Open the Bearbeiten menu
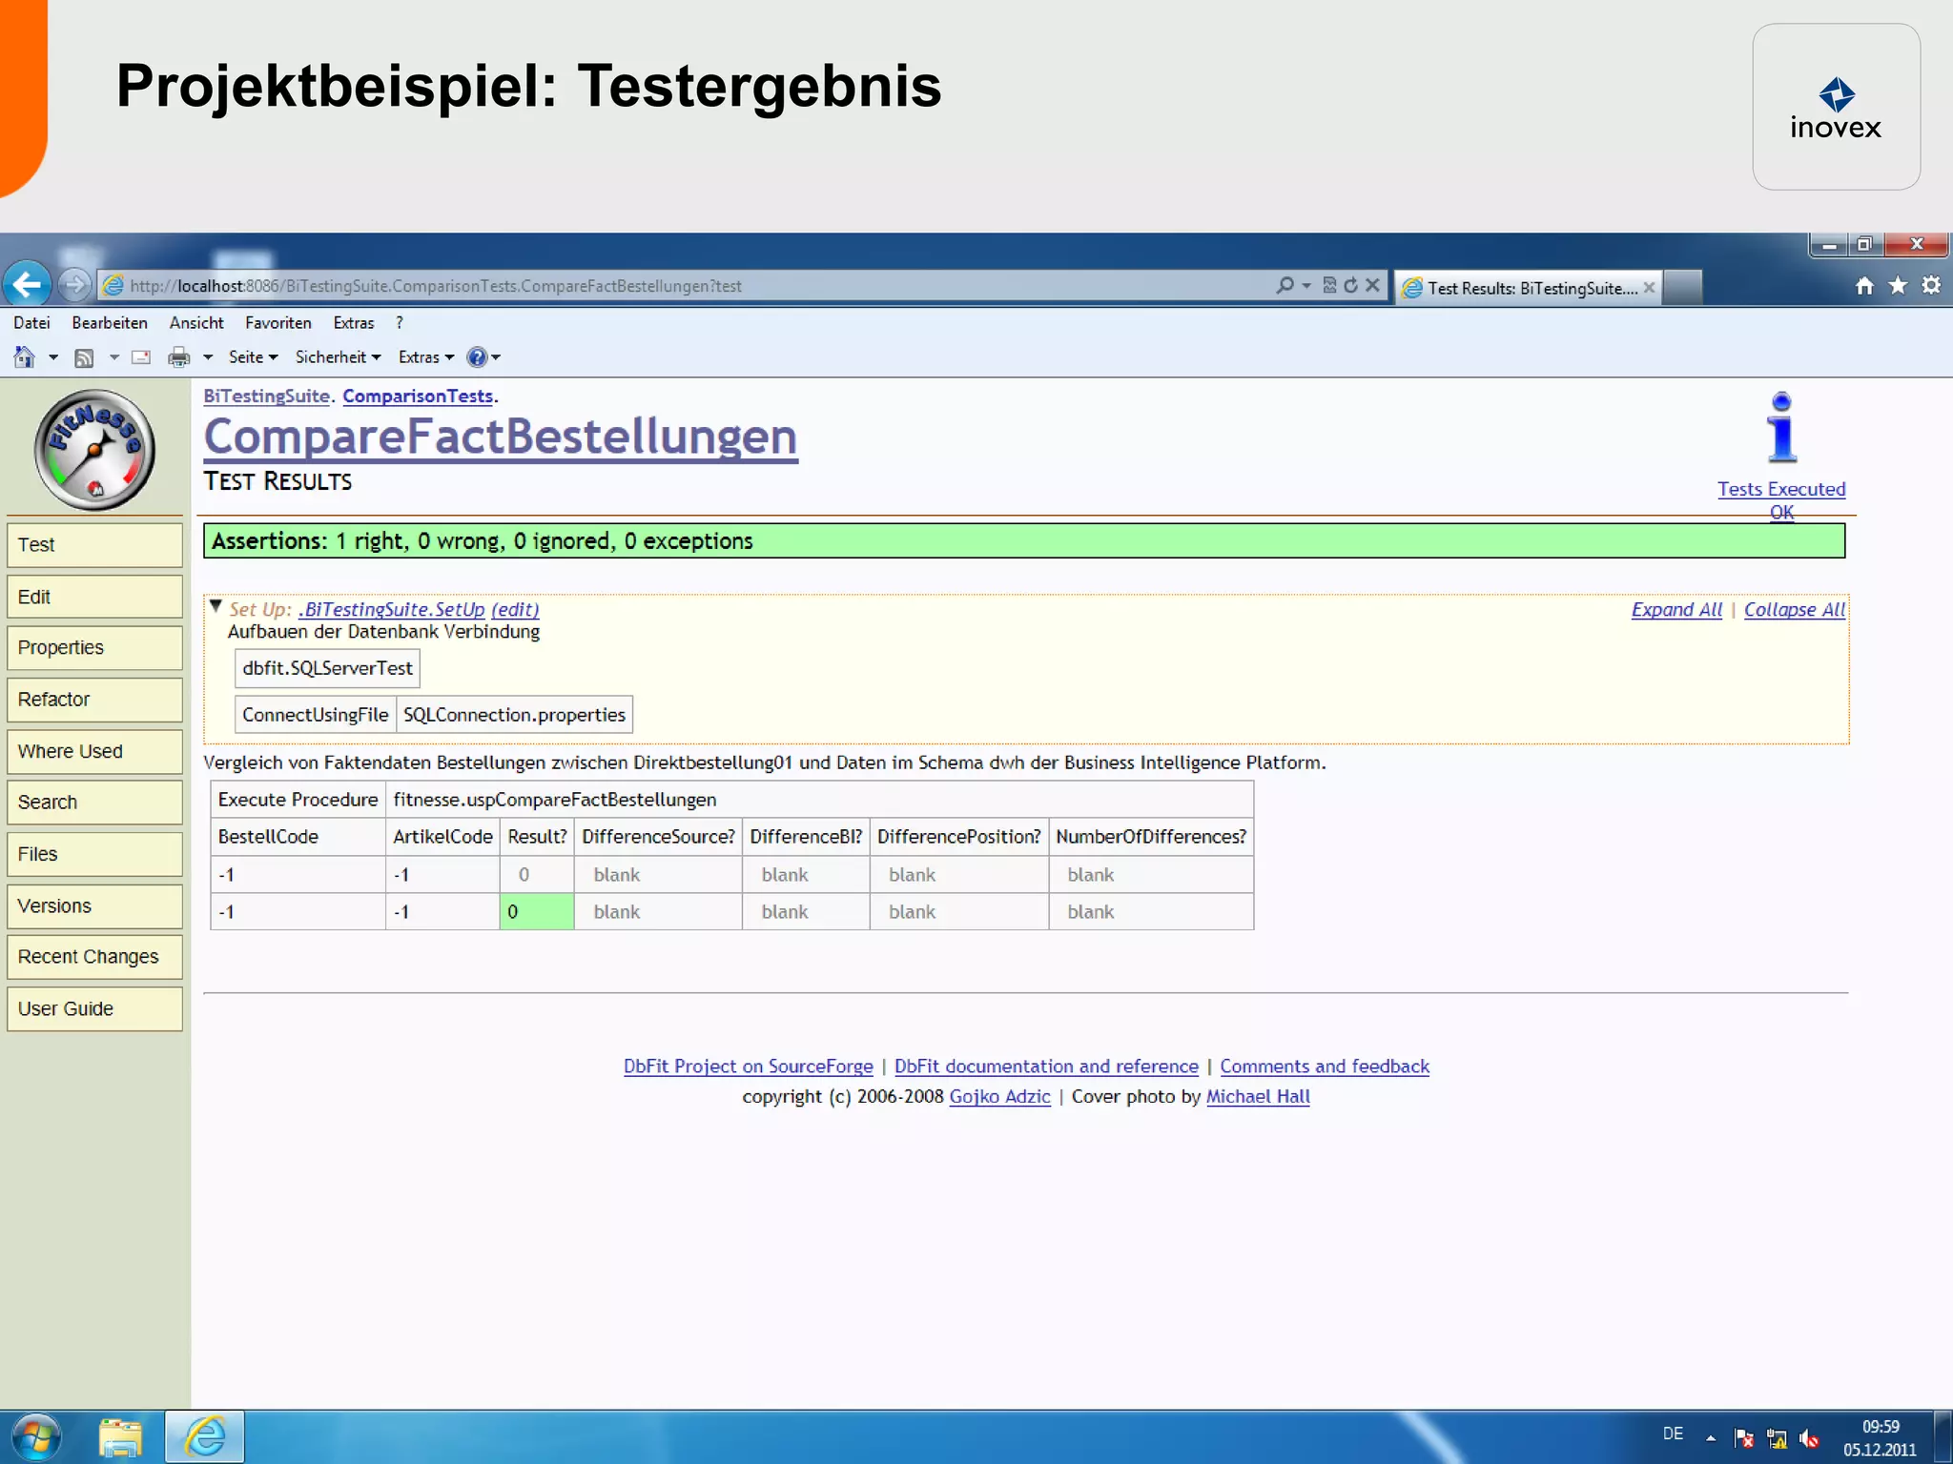 [x=110, y=323]
